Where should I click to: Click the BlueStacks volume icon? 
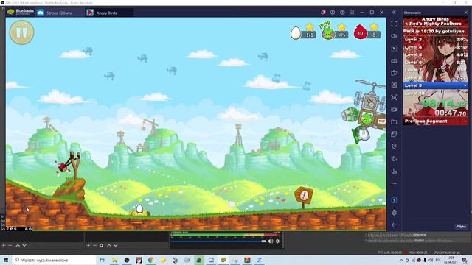coord(394,36)
